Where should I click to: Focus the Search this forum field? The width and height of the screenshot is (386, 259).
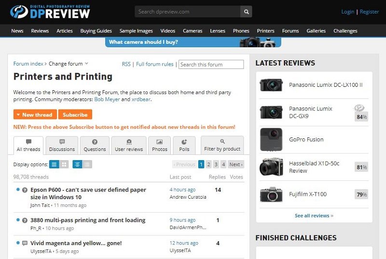click(x=211, y=65)
